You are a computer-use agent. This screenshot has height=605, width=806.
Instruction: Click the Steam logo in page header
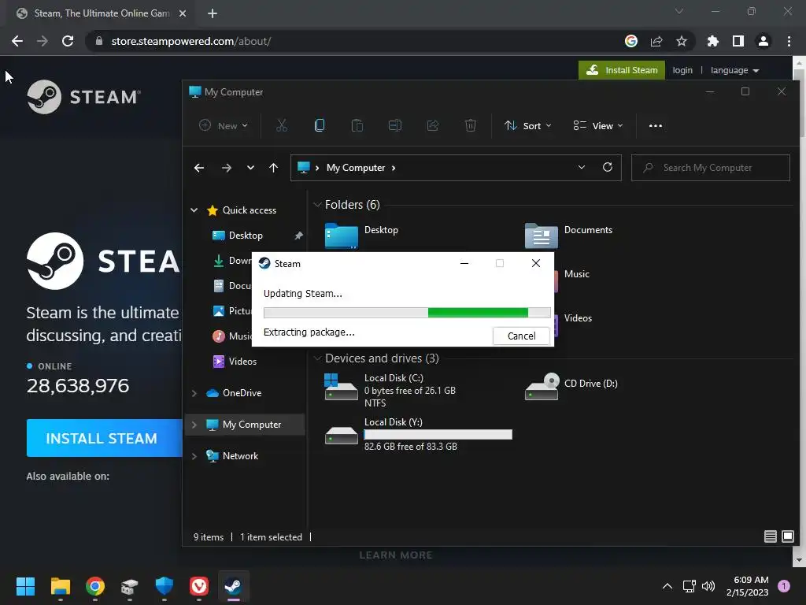pyautogui.click(x=83, y=97)
